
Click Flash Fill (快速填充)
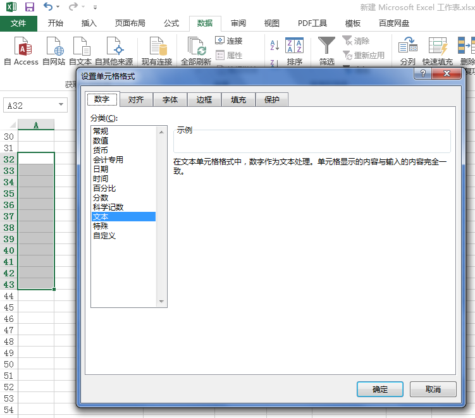tap(438, 51)
